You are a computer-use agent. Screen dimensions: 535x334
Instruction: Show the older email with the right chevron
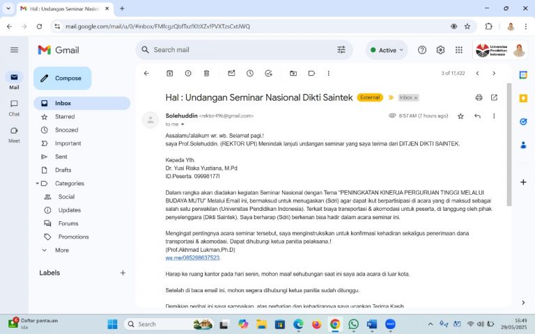click(494, 73)
